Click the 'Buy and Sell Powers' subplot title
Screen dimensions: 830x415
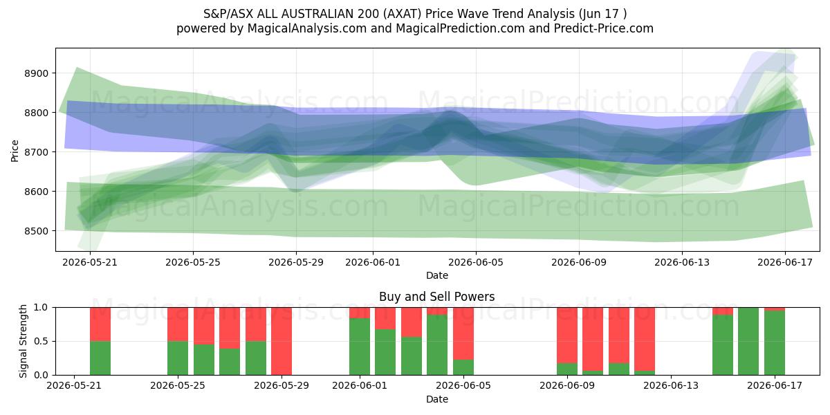coord(437,297)
